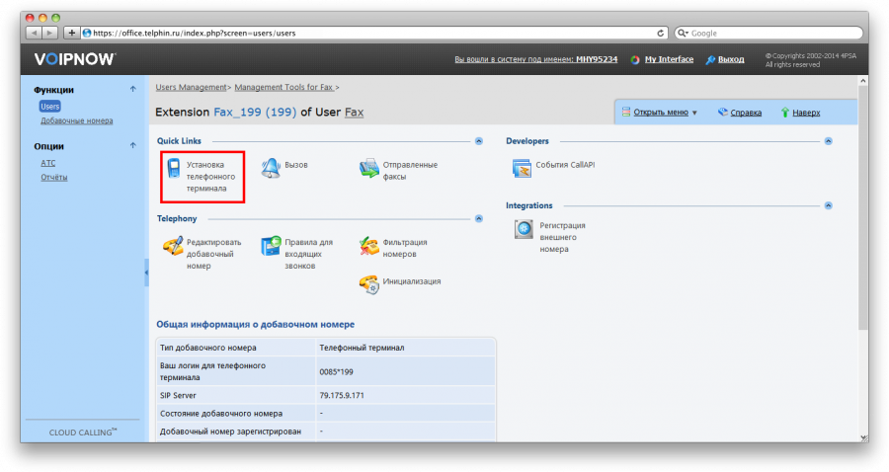
Task: Click the Регистрация внешнего номера icon
Action: (524, 229)
